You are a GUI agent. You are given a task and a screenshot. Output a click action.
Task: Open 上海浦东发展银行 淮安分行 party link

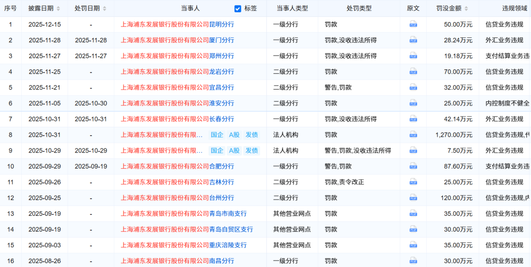coord(177,103)
